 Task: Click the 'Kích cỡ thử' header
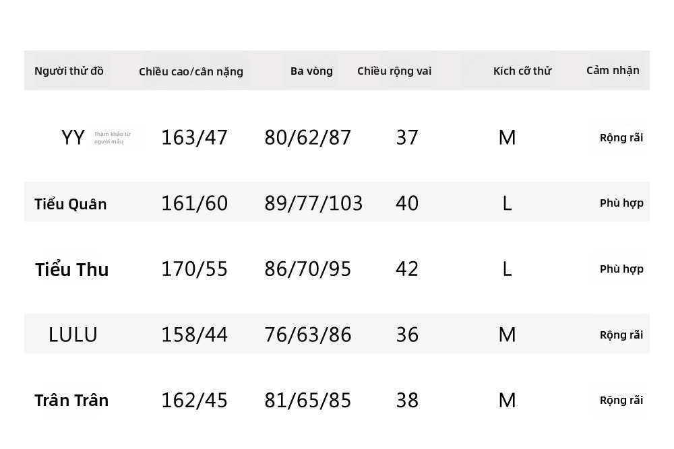tap(522, 71)
